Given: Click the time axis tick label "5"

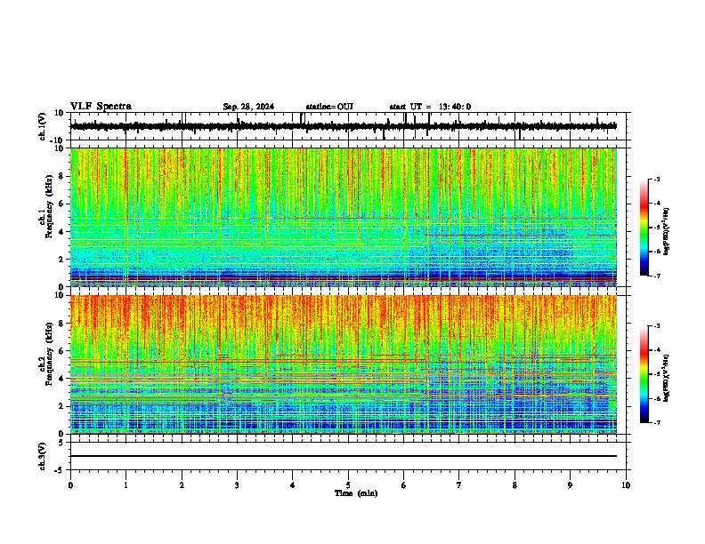Looking at the screenshot, I should click(348, 485).
